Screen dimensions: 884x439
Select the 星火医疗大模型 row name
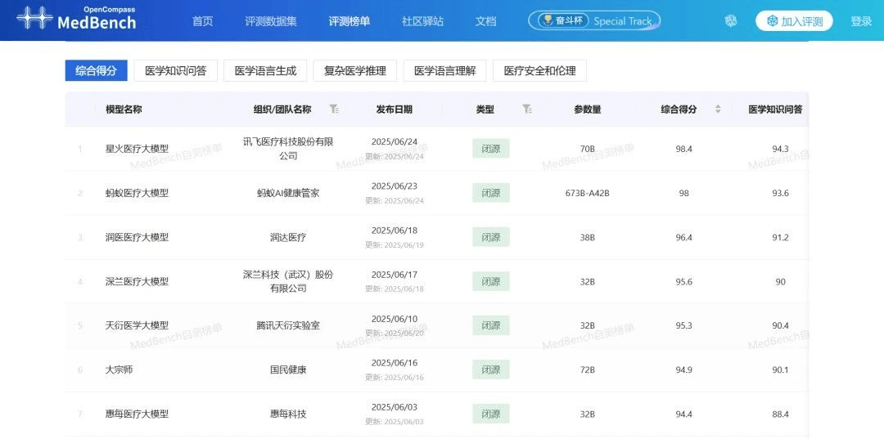137,149
